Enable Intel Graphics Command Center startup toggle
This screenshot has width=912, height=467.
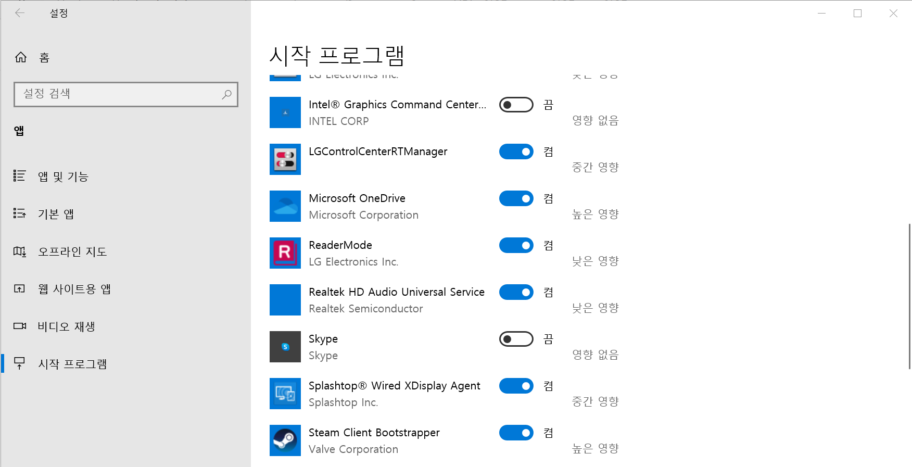(x=516, y=105)
